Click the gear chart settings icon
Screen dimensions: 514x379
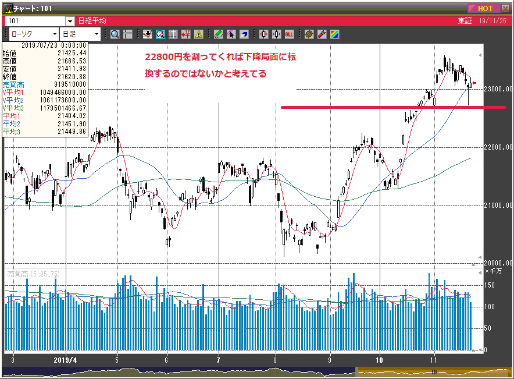click(x=309, y=34)
